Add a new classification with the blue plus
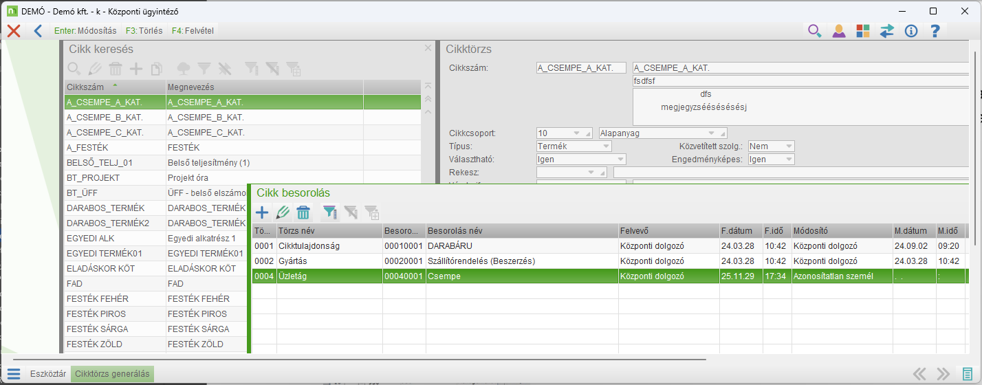This screenshot has height=385, width=982. 262,212
